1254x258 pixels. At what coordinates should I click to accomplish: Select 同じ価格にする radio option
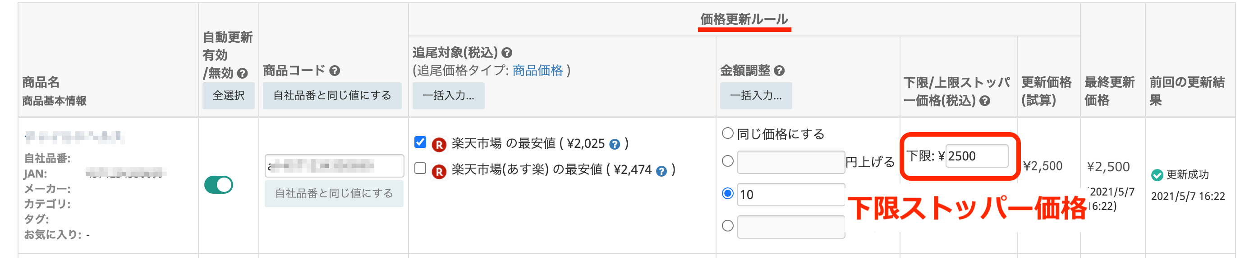[727, 133]
